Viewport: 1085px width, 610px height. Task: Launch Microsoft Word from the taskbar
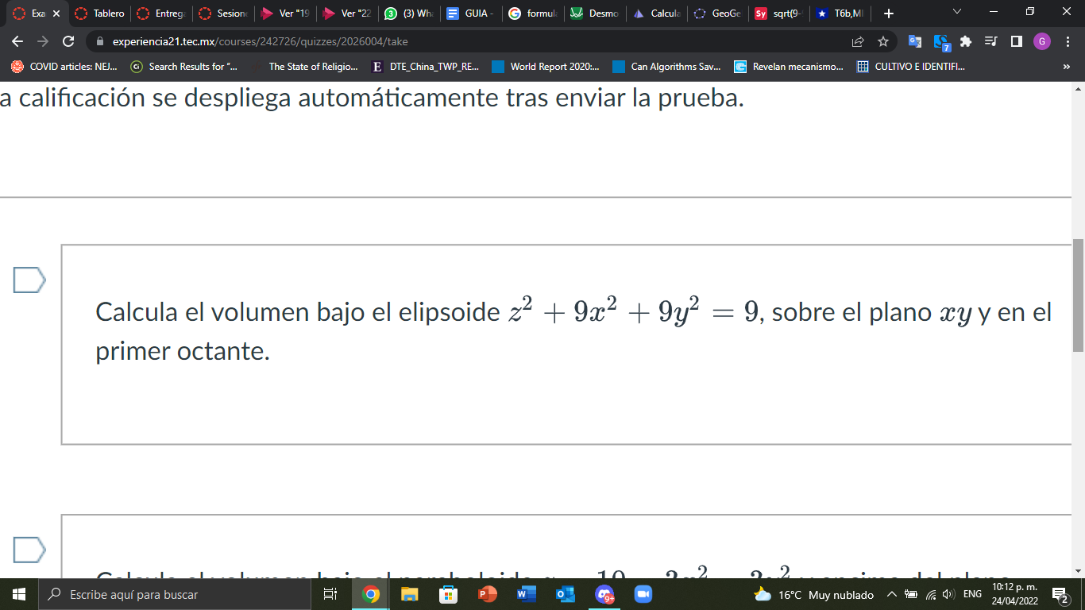[x=525, y=594]
